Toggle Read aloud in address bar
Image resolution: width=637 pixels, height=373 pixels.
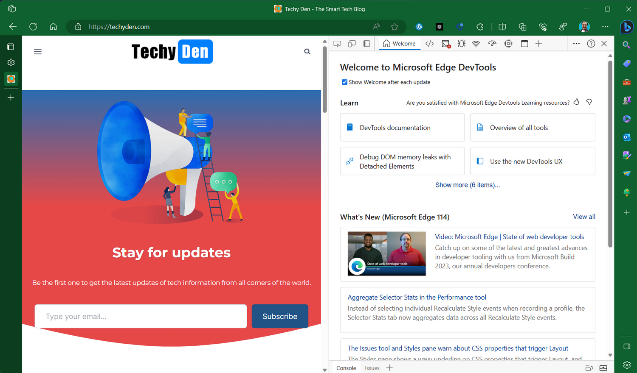point(376,27)
